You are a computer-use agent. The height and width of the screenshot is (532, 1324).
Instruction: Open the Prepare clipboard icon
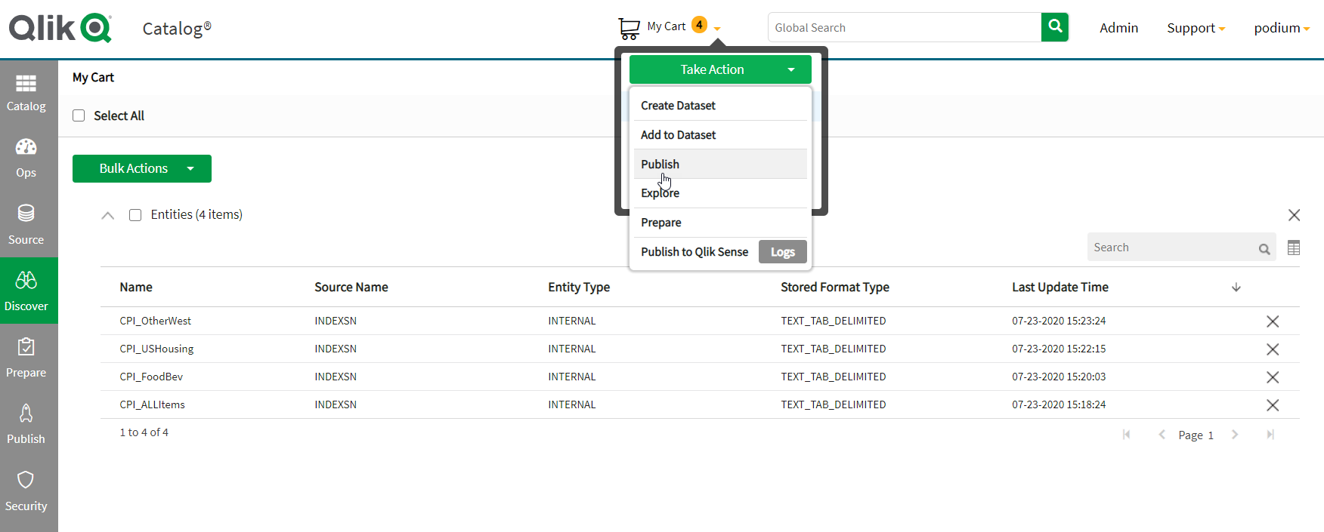coord(26,348)
